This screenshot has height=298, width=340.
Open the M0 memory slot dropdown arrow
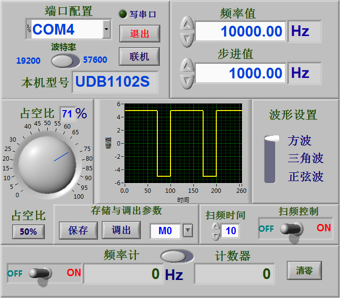188,230
